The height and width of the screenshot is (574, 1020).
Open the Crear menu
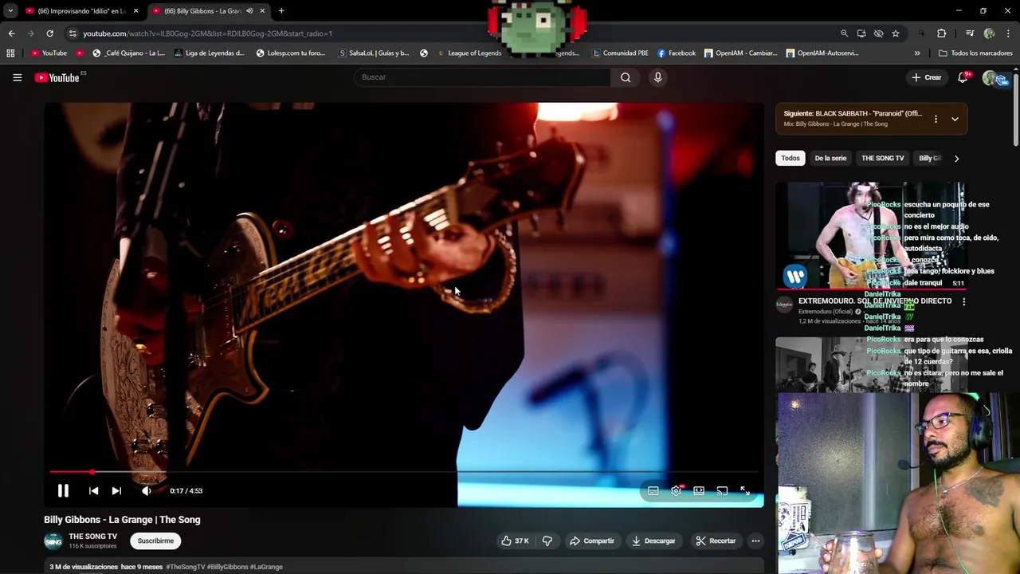pos(927,77)
